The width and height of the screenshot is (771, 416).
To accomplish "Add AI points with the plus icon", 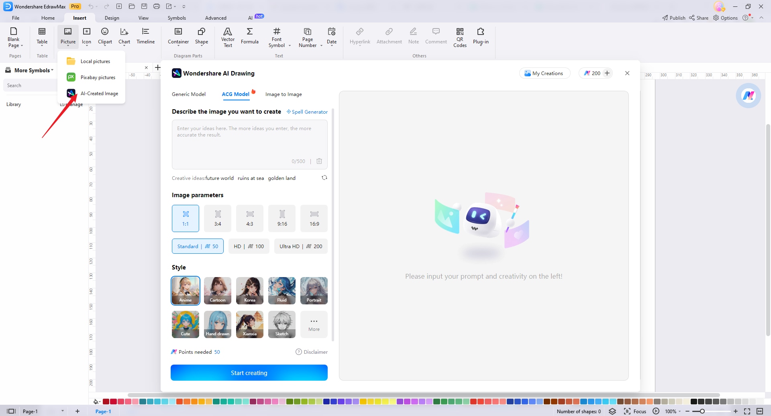I will click(x=607, y=73).
